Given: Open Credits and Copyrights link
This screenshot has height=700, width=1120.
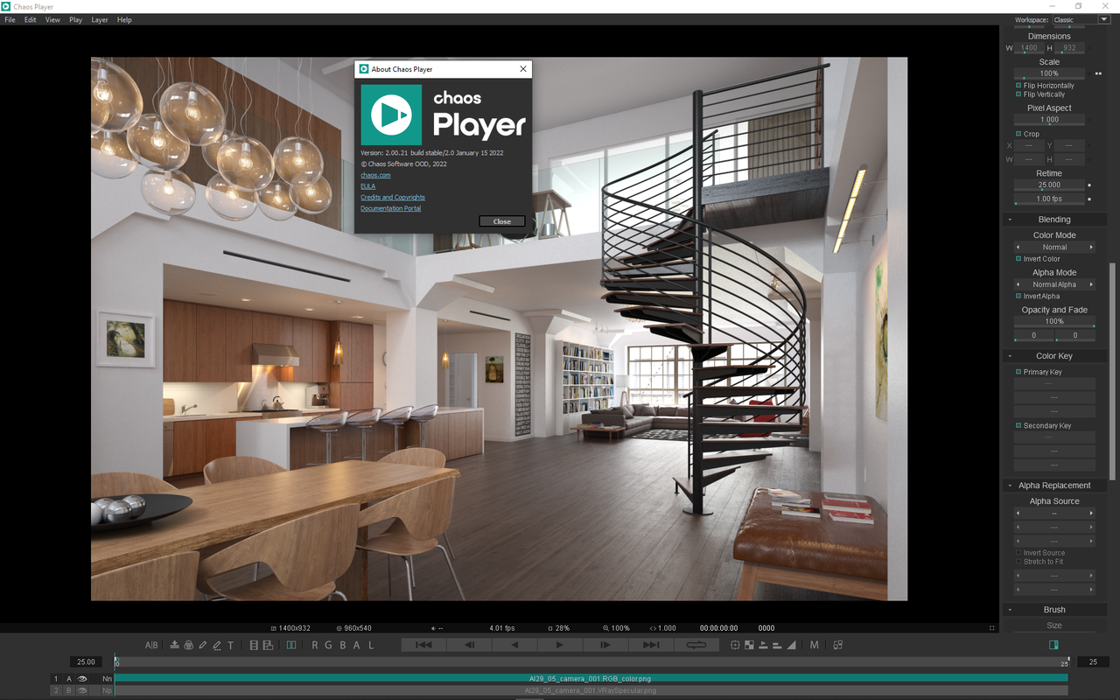Looking at the screenshot, I should coord(393,198).
